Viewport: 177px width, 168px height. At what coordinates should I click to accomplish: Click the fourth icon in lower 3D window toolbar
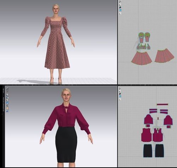(7, 98)
